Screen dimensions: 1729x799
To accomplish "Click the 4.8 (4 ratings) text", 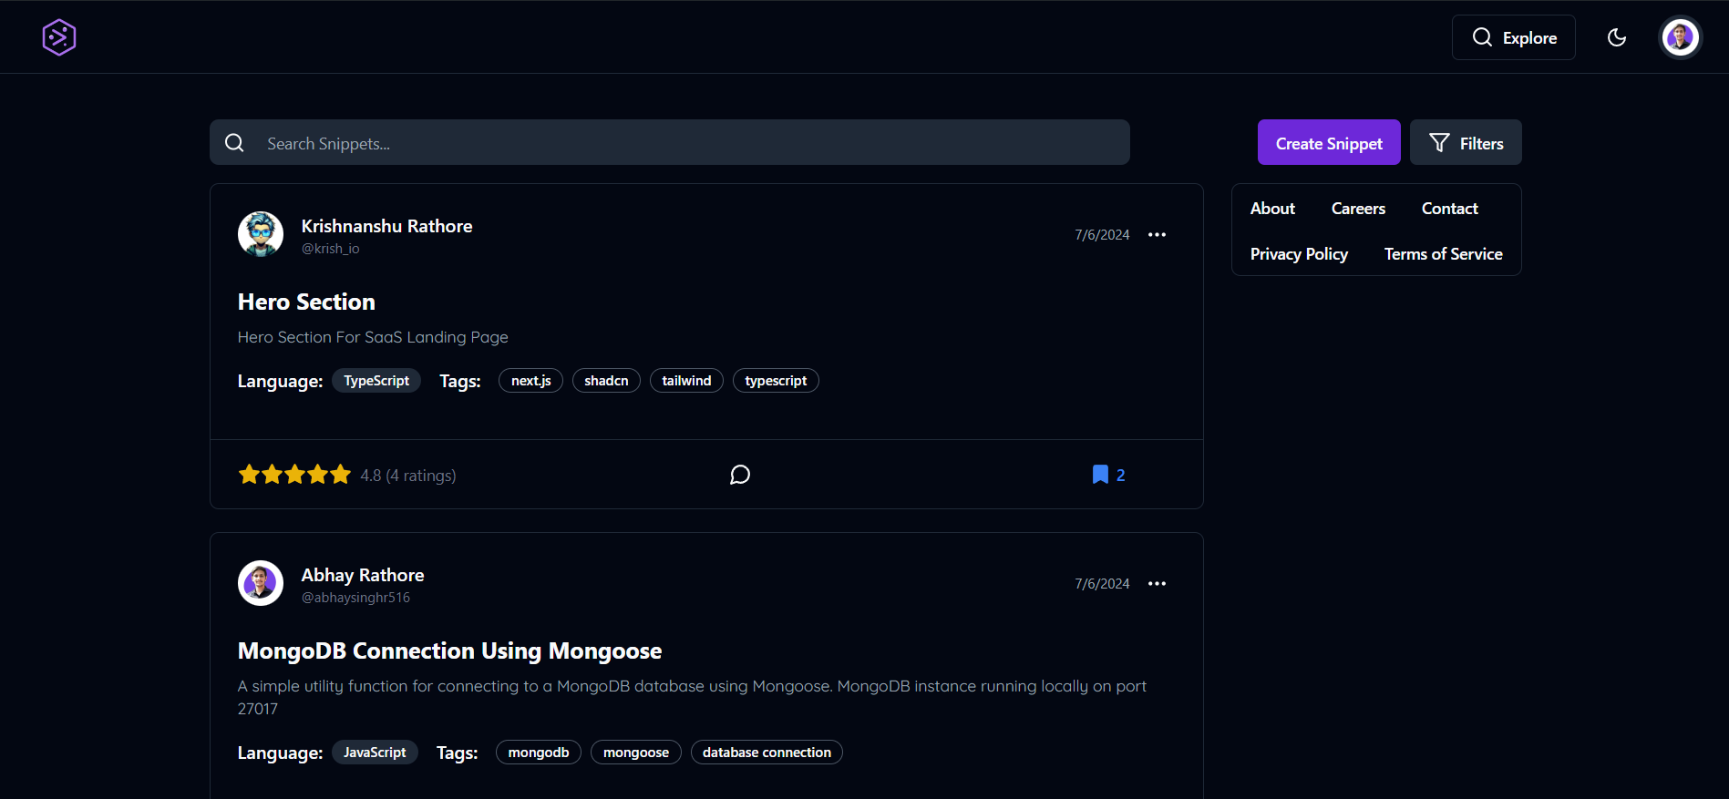I will coord(408,476).
